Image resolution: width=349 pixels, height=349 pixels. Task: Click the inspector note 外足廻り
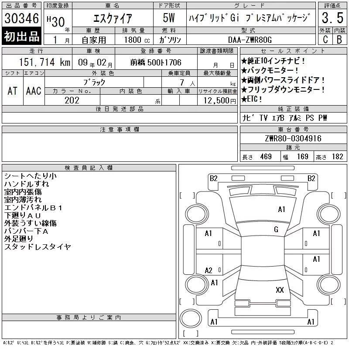click(x=19, y=239)
